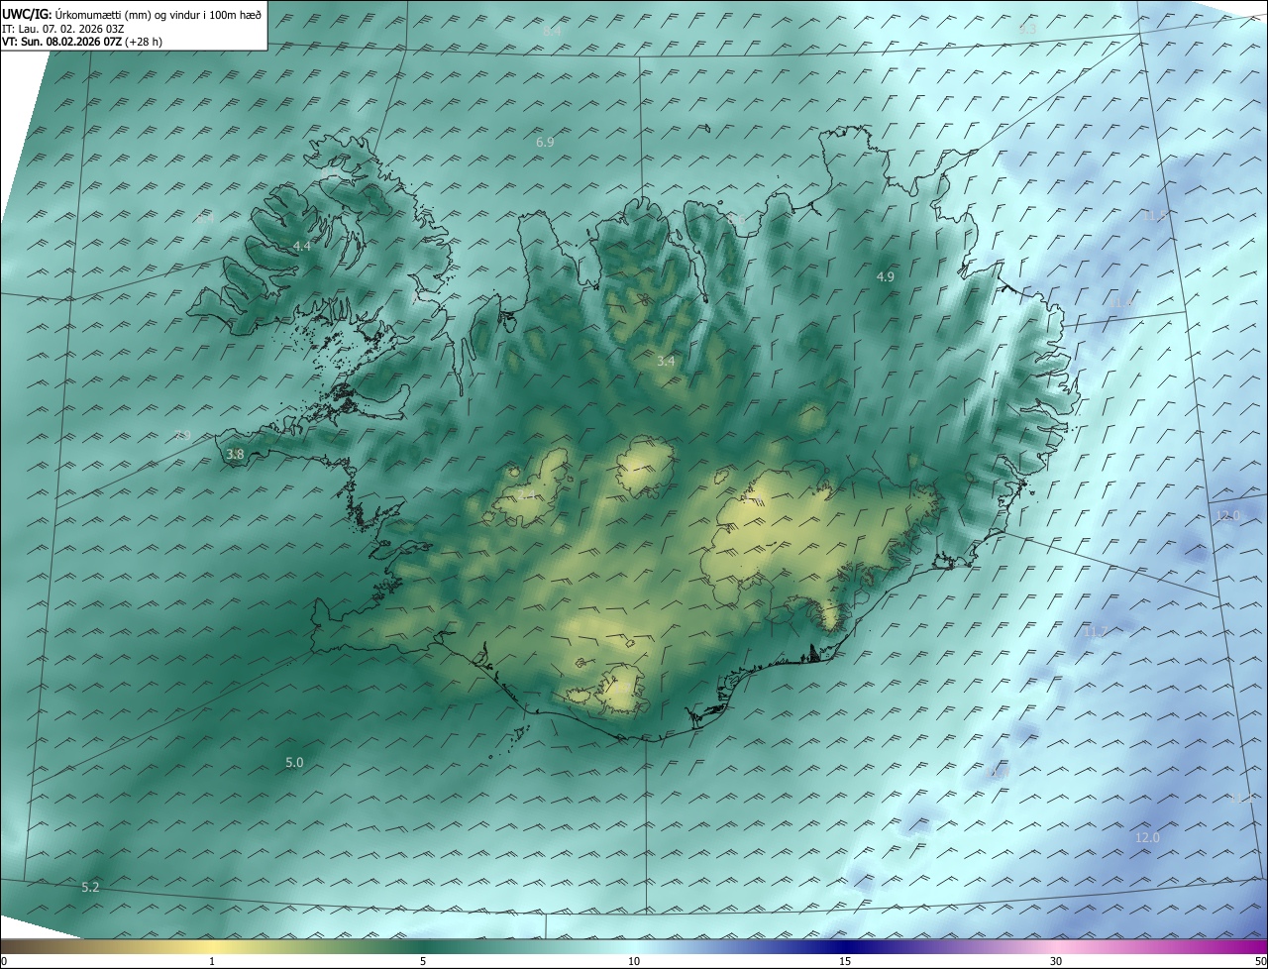The image size is (1268, 969).
Task: Click the 8.4 value label at the top edge
Action: click(x=552, y=32)
